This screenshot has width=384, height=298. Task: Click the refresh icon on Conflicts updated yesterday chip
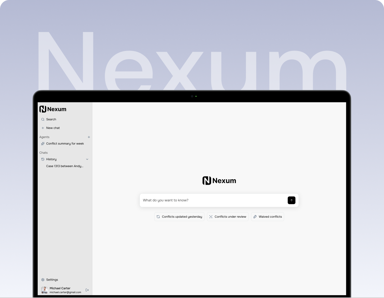pos(158,217)
